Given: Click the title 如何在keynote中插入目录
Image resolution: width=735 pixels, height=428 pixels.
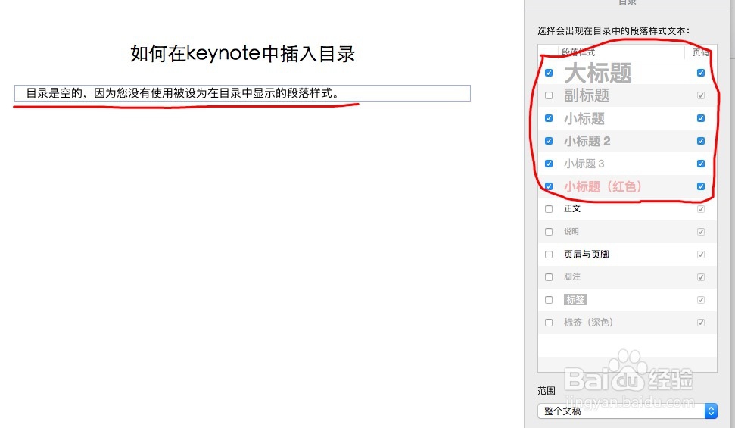Looking at the screenshot, I should (242, 54).
